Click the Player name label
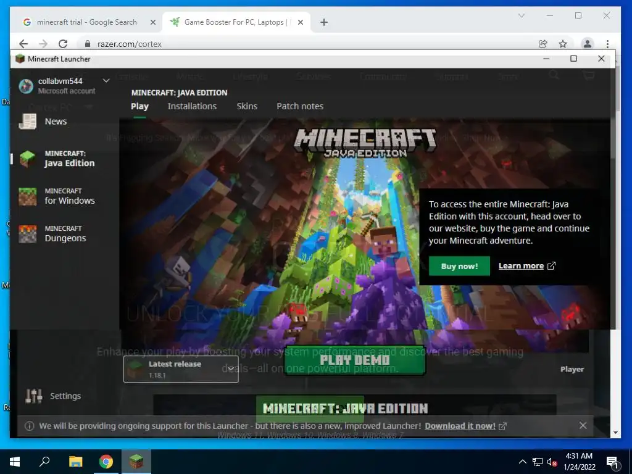Screen dimensions: 632x474 pyautogui.click(x=572, y=369)
